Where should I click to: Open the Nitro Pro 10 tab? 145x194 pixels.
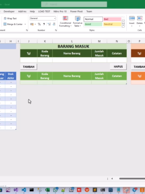pos(60,11)
